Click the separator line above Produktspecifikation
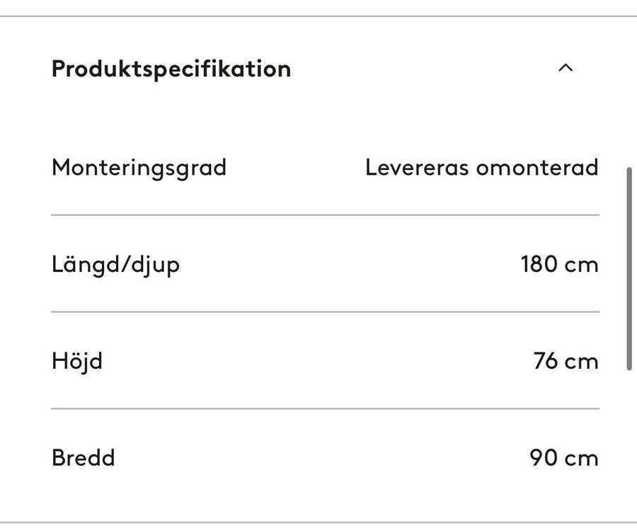Screen dimensions: 637x528 tap(318, 16)
